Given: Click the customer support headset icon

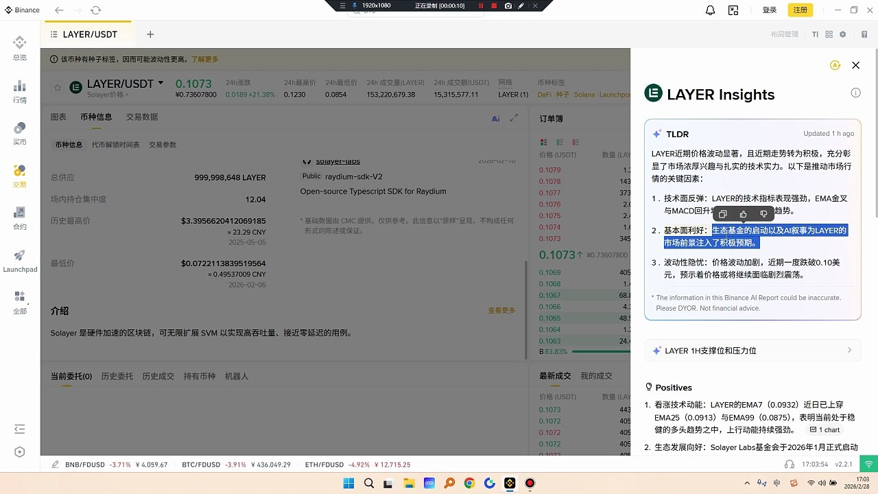Looking at the screenshot, I should click(x=790, y=464).
